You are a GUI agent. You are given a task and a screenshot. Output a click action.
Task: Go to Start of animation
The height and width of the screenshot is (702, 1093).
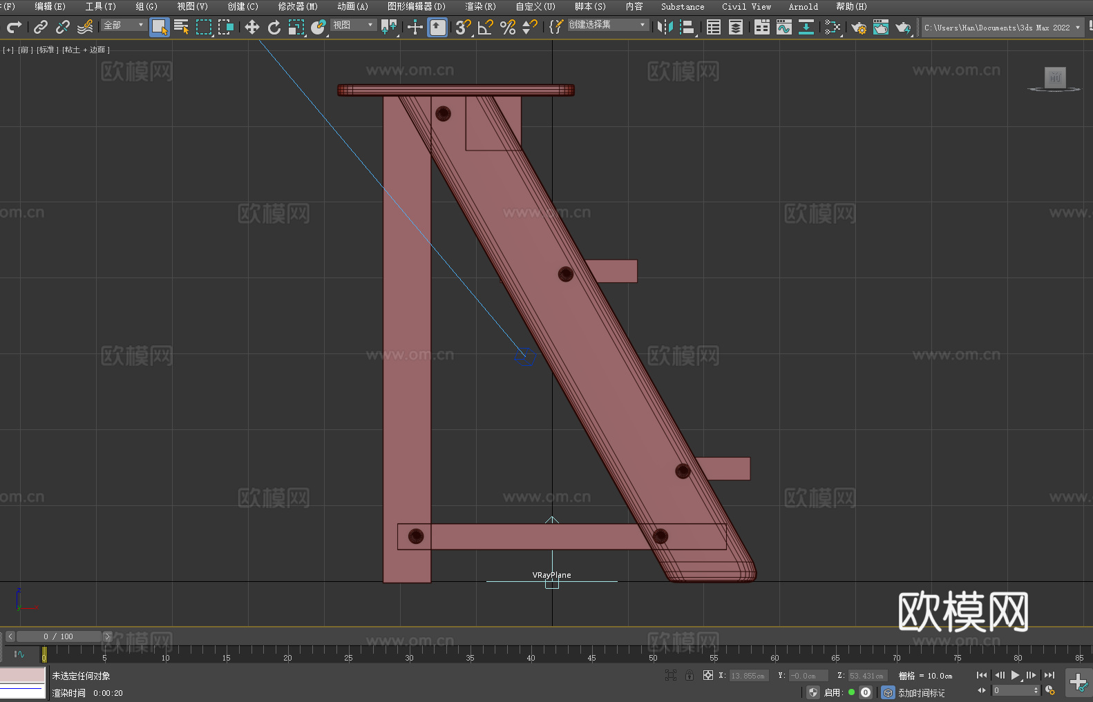pyautogui.click(x=982, y=675)
